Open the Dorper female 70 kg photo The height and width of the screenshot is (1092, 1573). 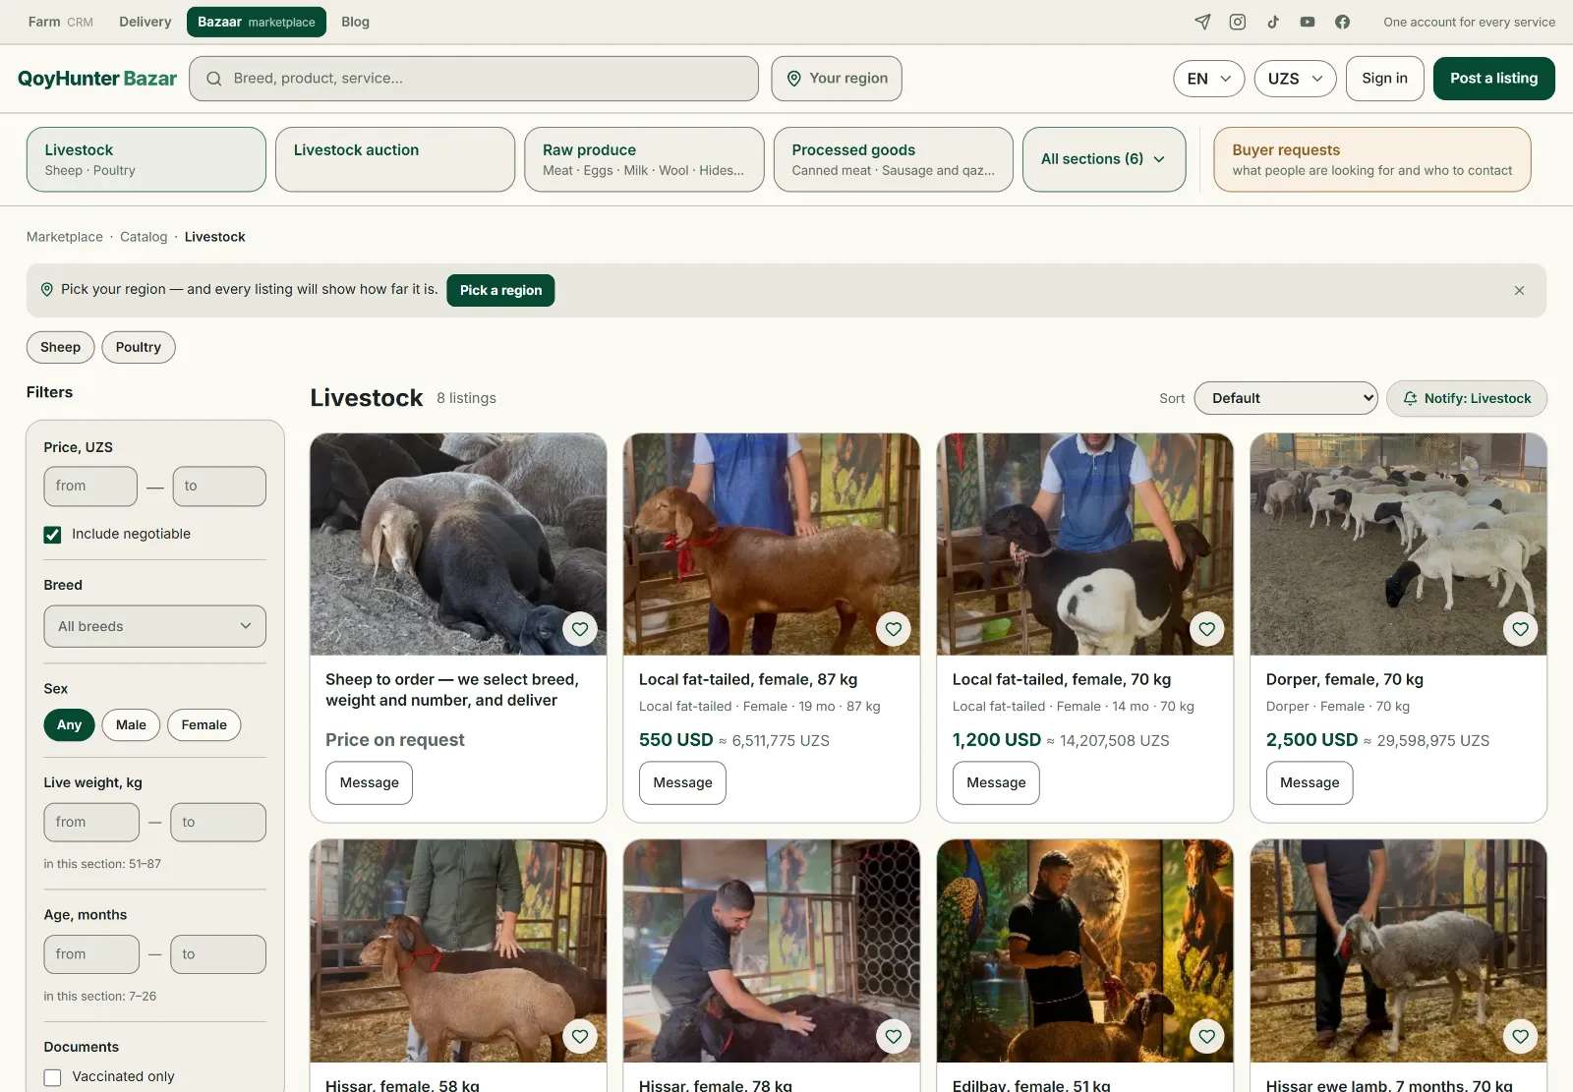coord(1398,545)
